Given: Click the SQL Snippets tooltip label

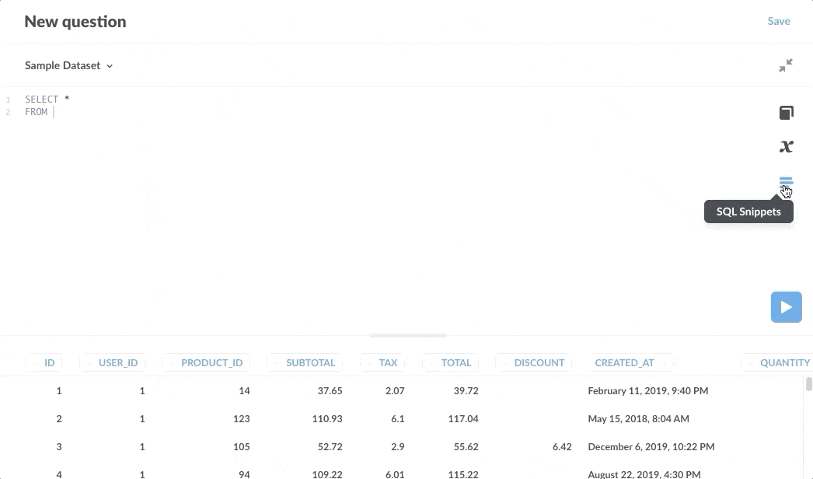Looking at the screenshot, I should pyautogui.click(x=748, y=211).
